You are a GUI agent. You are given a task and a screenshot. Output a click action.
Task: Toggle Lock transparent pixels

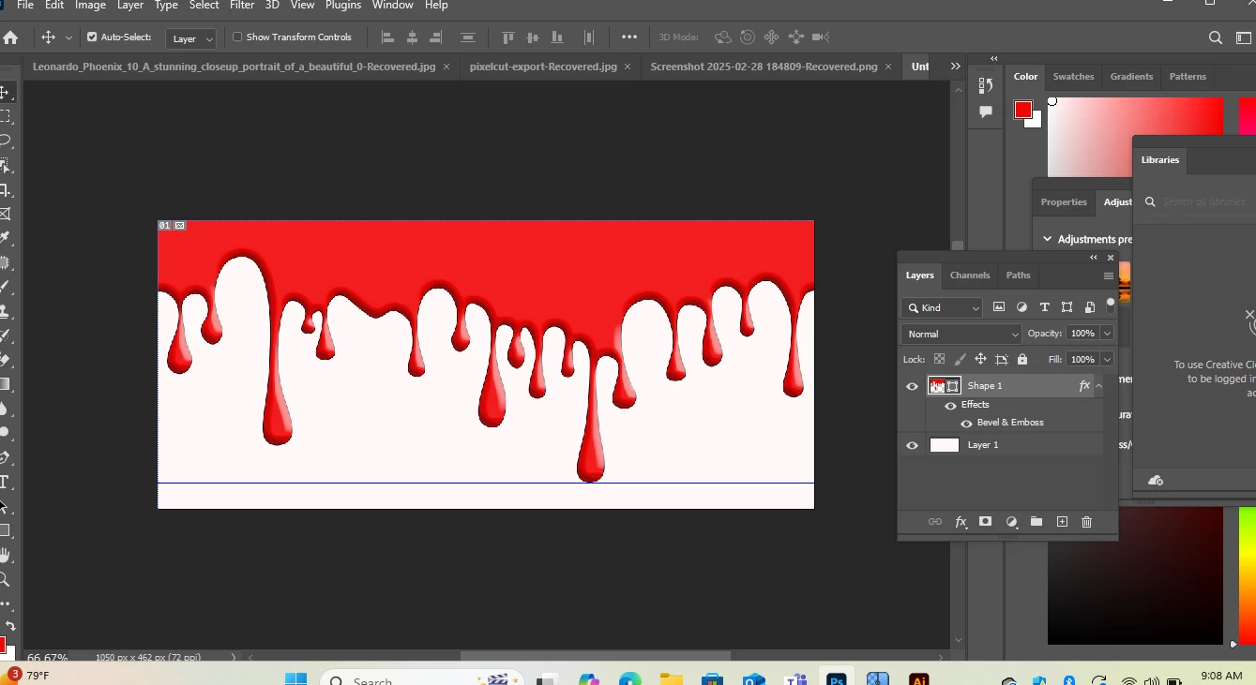939,359
